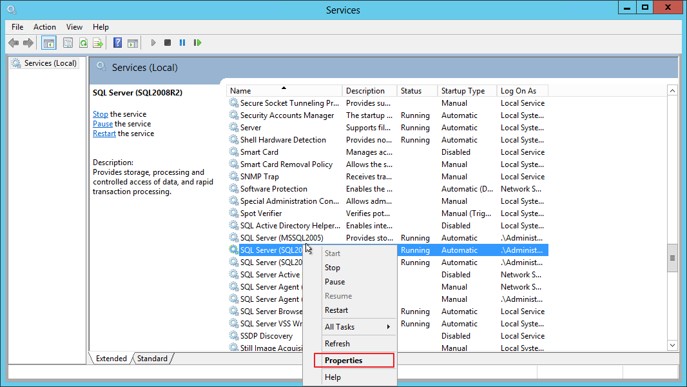Sort by the Log On As column header
This screenshot has width=687, height=387.
point(522,91)
